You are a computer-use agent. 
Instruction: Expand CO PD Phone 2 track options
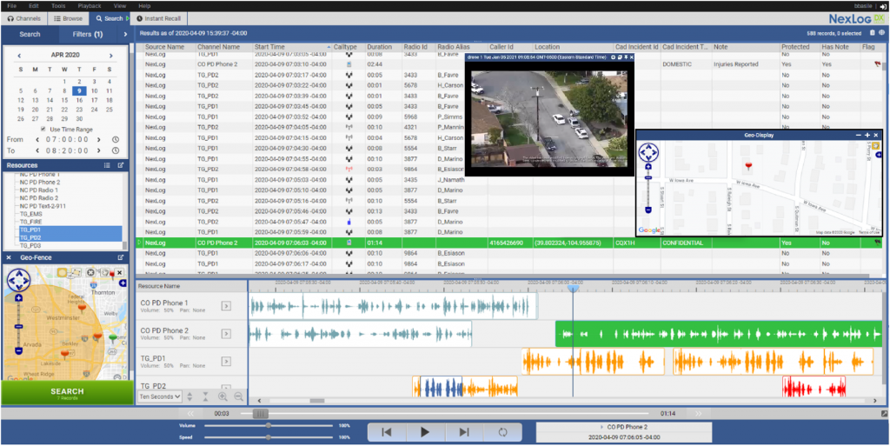(226, 334)
